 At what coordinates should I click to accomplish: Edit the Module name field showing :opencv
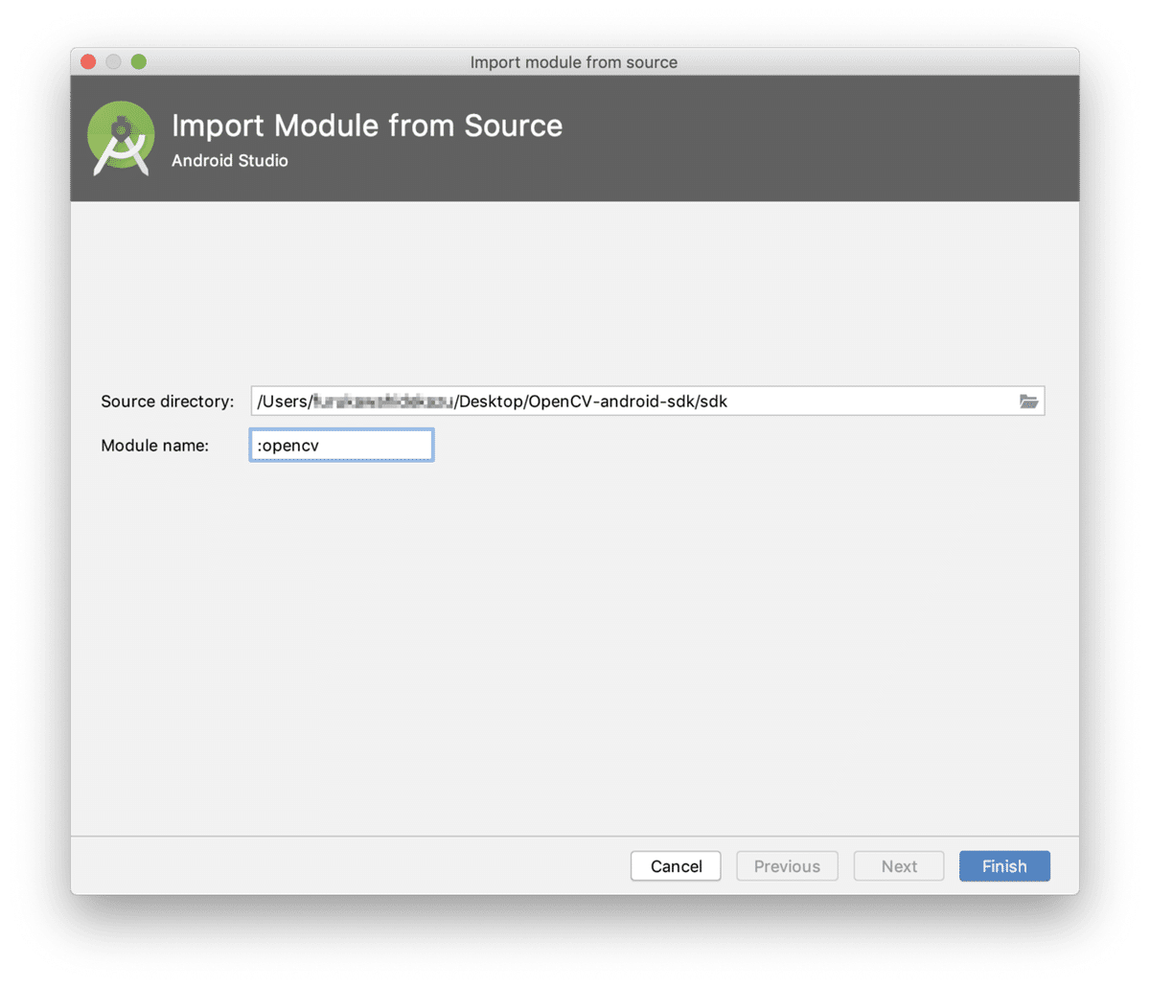(x=340, y=445)
